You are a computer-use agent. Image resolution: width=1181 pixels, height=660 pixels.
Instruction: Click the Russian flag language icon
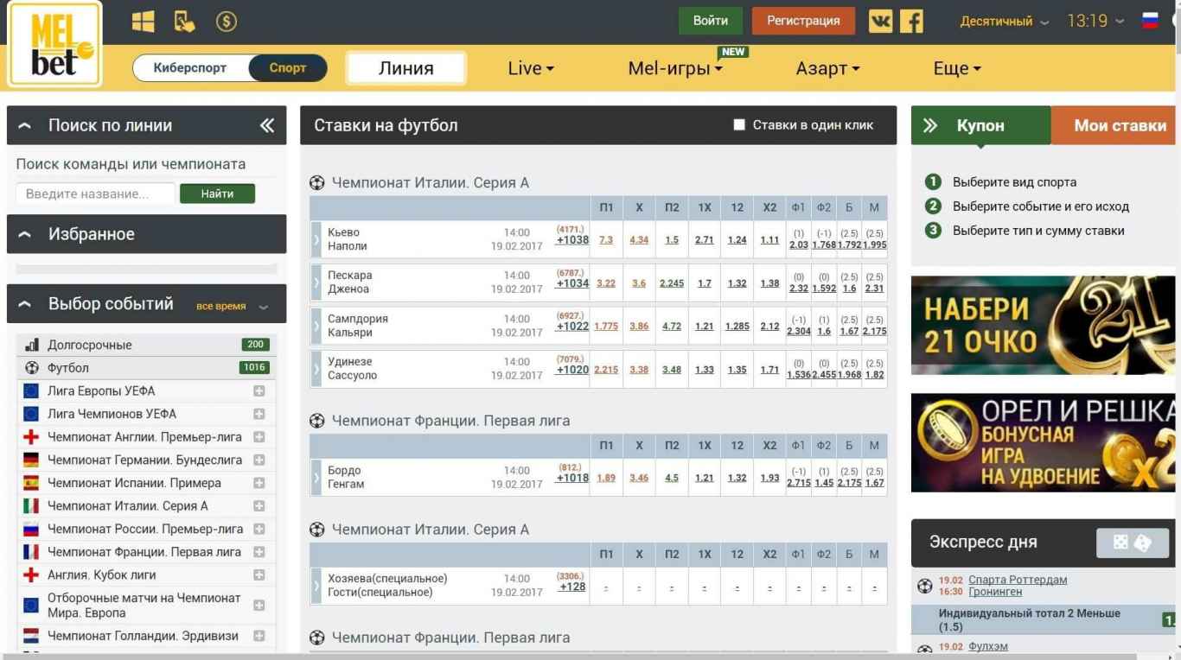[1150, 21]
